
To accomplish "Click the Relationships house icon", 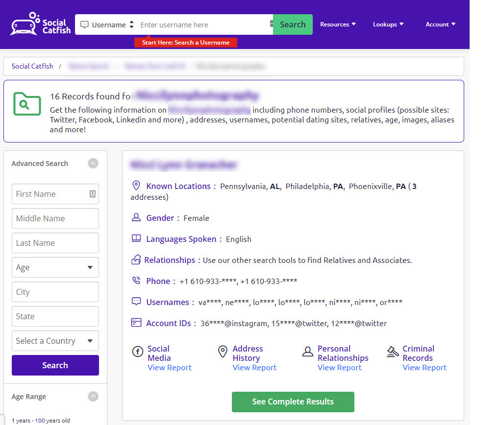I will 136,260.
